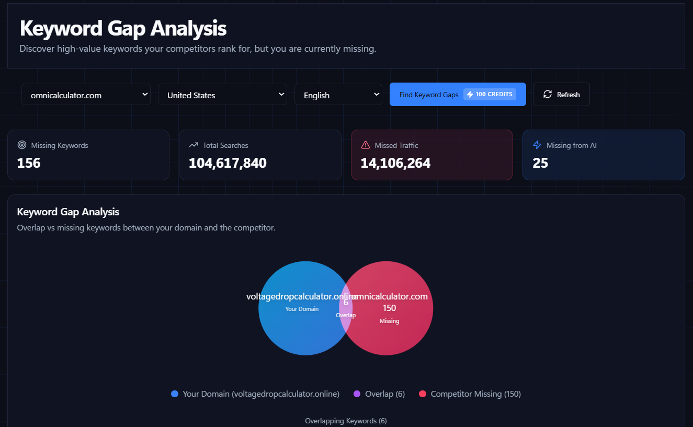The width and height of the screenshot is (693, 427).
Task: Click the Overlap (6) legend label
Action: (x=385, y=394)
